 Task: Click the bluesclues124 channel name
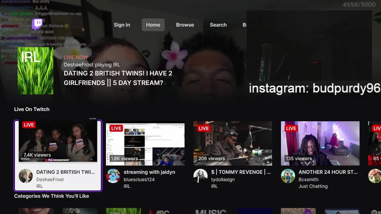tap(139, 180)
